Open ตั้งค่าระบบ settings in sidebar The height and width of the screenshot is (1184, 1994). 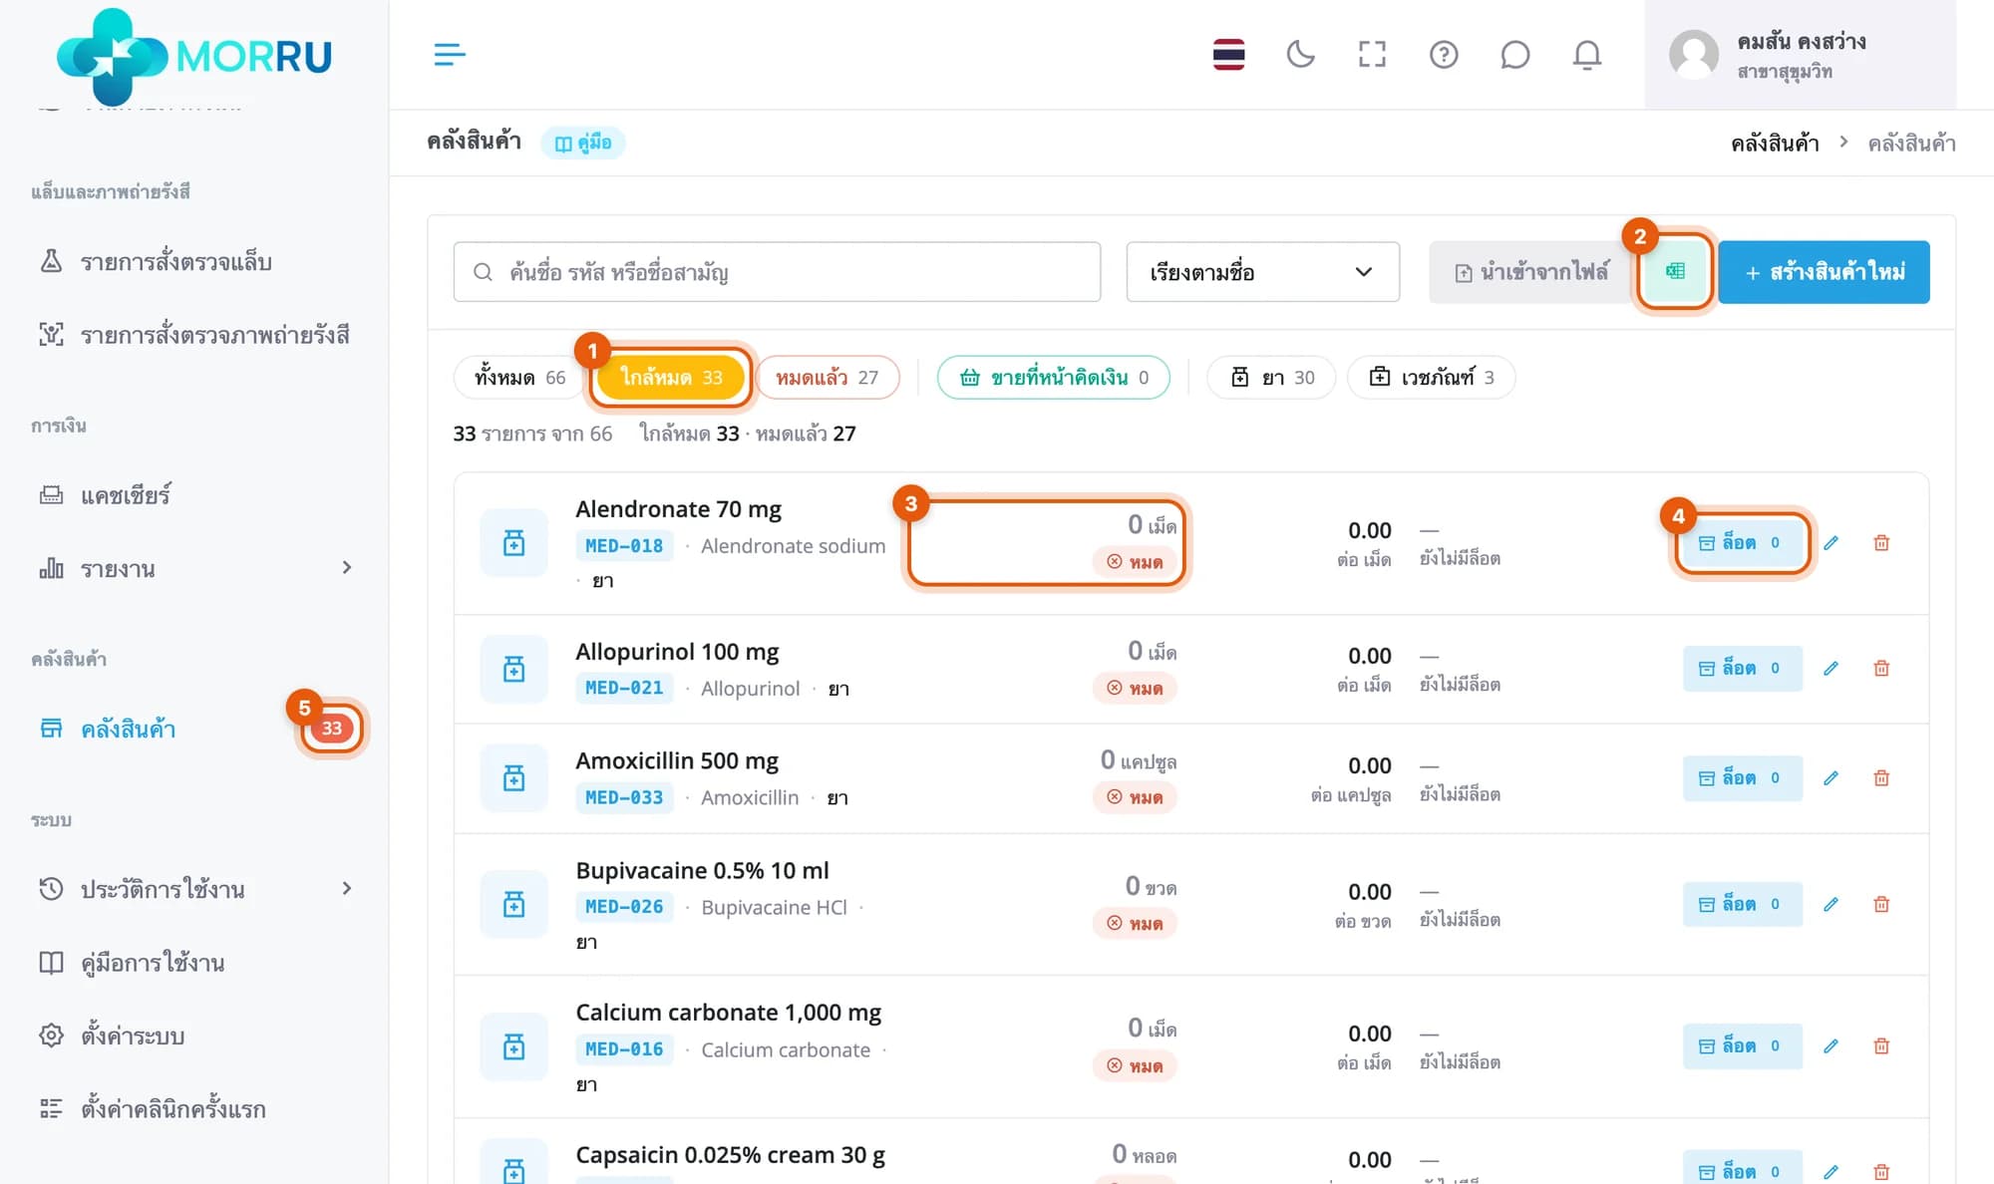[x=194, y=1036]
